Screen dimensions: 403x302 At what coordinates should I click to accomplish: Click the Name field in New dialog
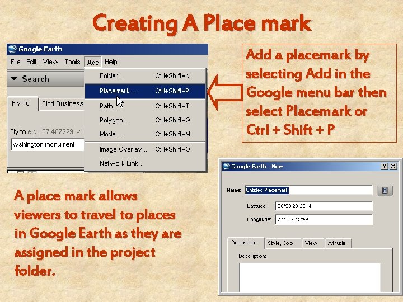point(308,190)
